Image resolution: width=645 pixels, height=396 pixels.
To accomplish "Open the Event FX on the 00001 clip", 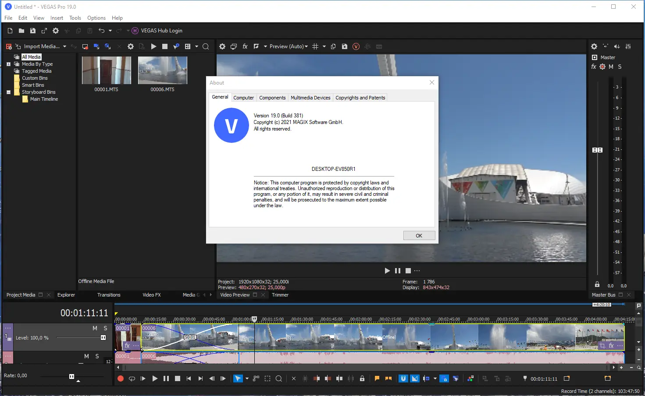I will (127, 346).
